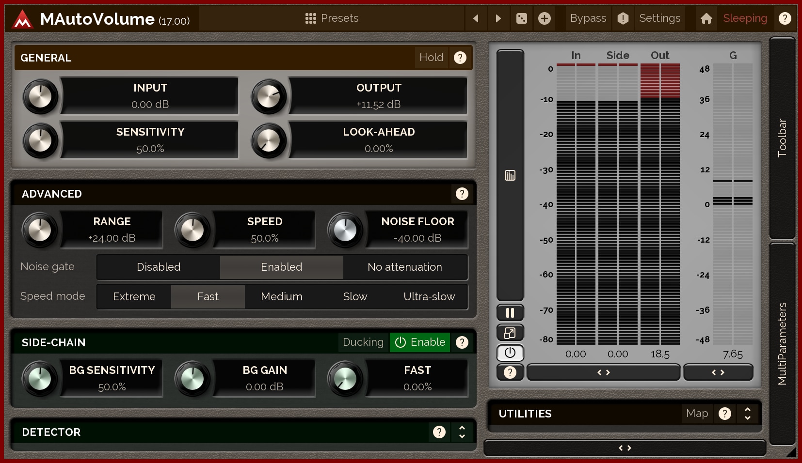This screenshot has width=802, height=463.
Task: Click the add preset plus icon
Action: pyautogui.click(x=545, y=18)
